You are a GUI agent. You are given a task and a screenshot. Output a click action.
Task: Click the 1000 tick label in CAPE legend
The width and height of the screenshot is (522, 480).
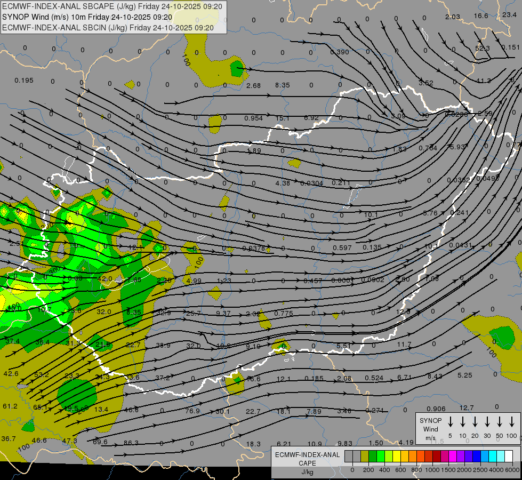[432, 470]
